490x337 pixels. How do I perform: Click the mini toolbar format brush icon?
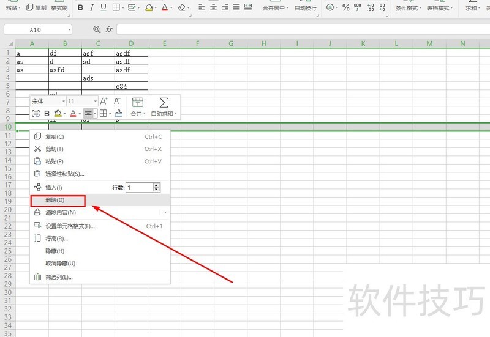pos(119,113)
